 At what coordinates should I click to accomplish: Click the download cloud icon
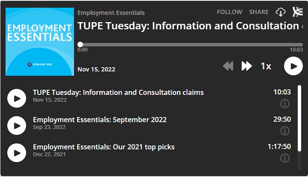281,12
